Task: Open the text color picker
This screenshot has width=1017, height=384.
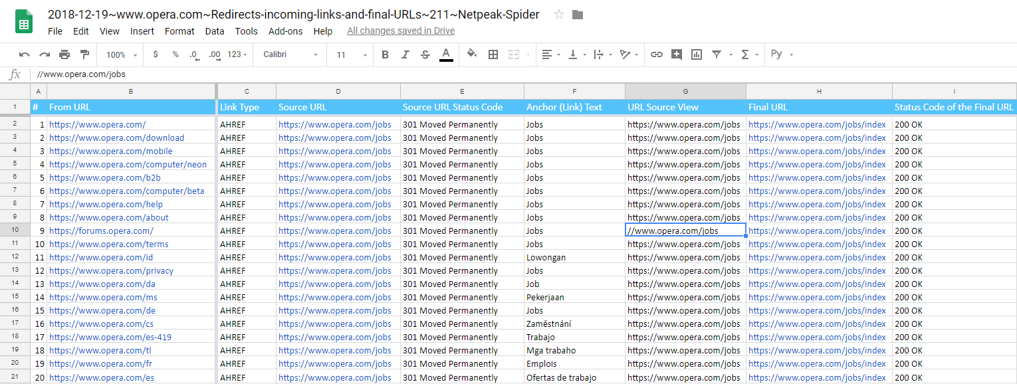Action: click(x=446, y=54)
